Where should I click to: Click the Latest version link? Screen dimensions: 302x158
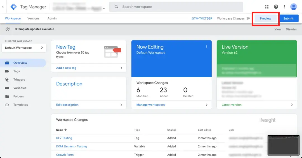[x=232, y=105]
